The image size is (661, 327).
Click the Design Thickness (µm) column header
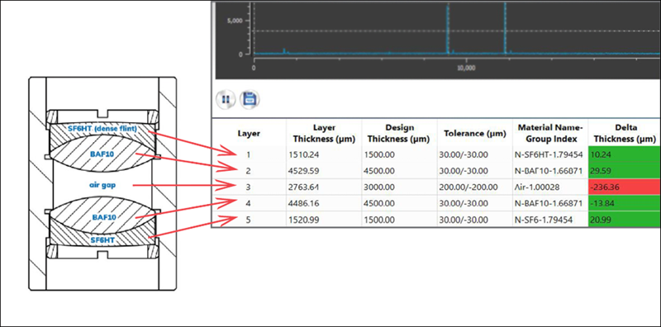tap(399, 134)
